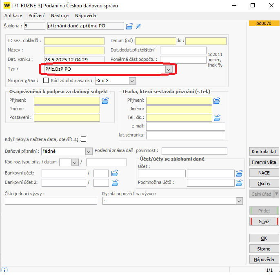
Task: Click the Datum (od) field
Action: [156, 41]
